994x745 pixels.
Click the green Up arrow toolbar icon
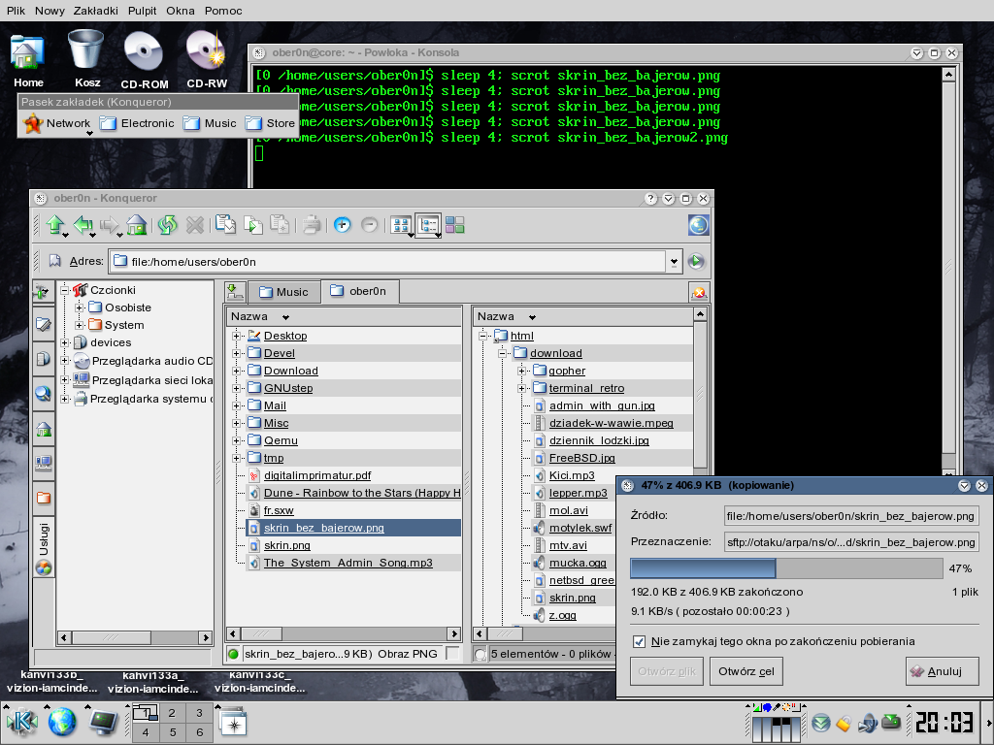coord(55,225)
